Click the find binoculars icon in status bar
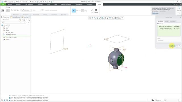 click(x=153, y=100)
